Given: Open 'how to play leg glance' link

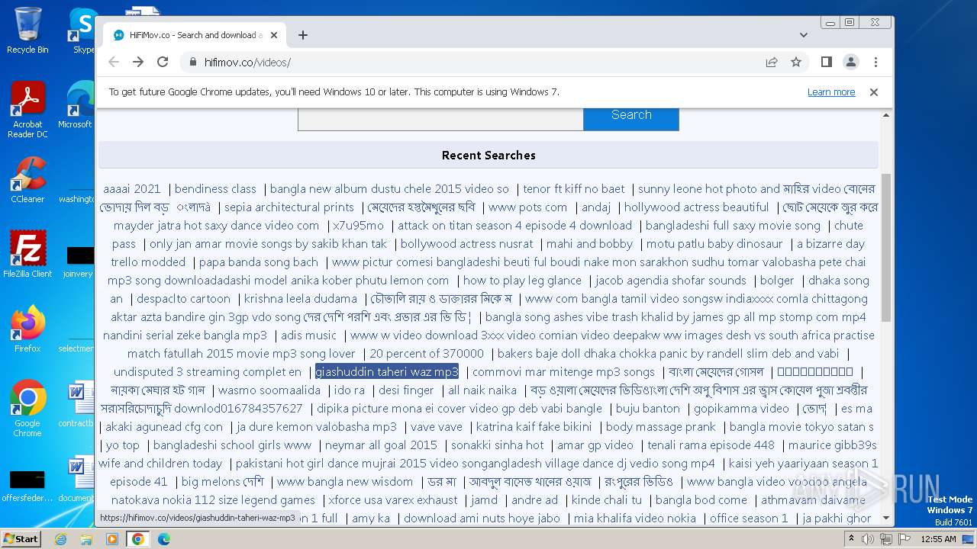Looking at the screenshot, I should pos(522,281).
